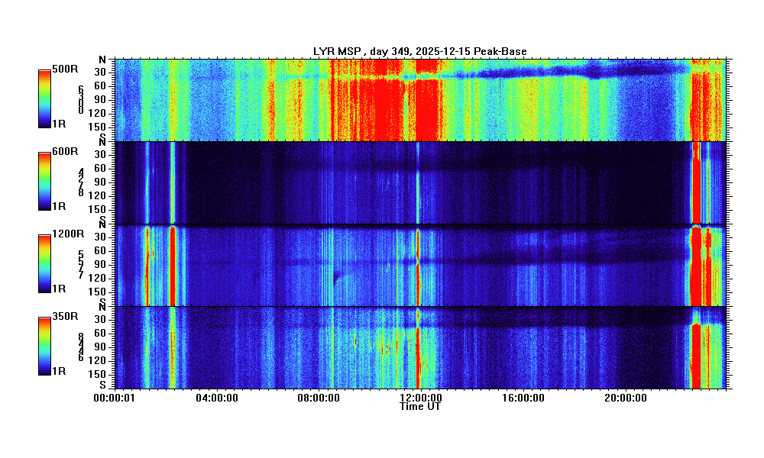
Task: Click the 16:00:00 time axis label
Action: (523, 398)
